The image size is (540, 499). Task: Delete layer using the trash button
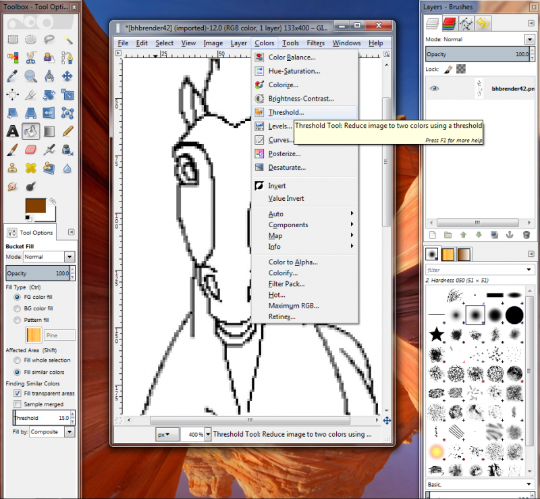point(526,235)
